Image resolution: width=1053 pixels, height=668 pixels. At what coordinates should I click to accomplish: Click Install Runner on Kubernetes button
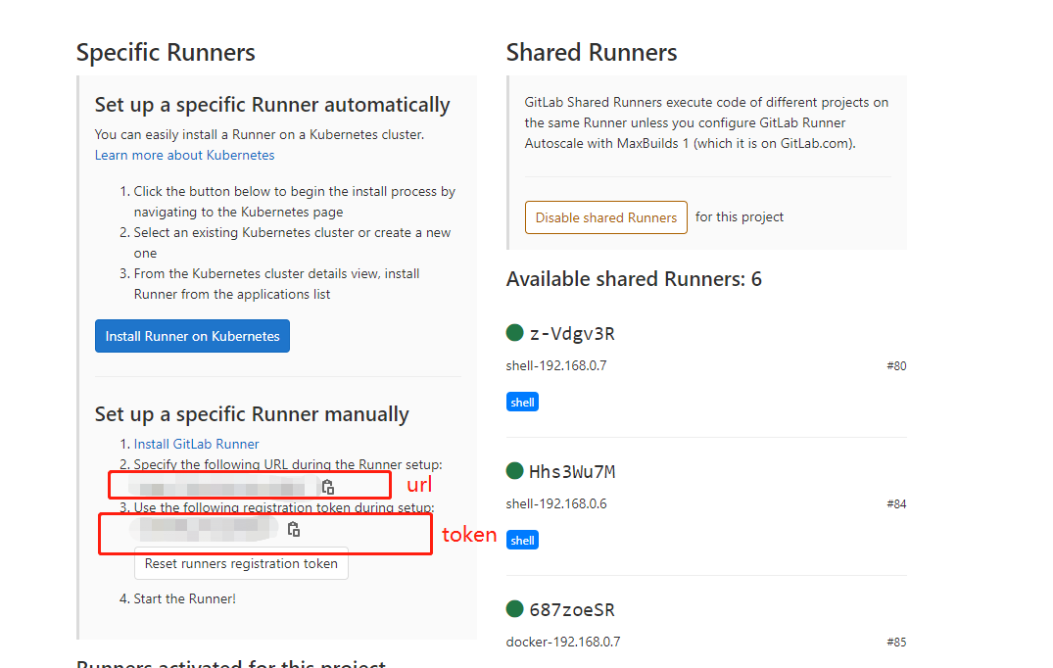pos(192,336)
